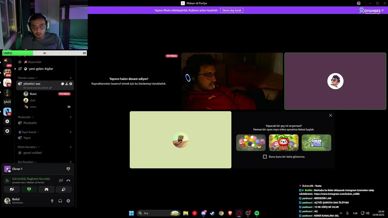Launch Magic Garden activity
The width and height of the screenshot is (388, 218).
[283, 143]
